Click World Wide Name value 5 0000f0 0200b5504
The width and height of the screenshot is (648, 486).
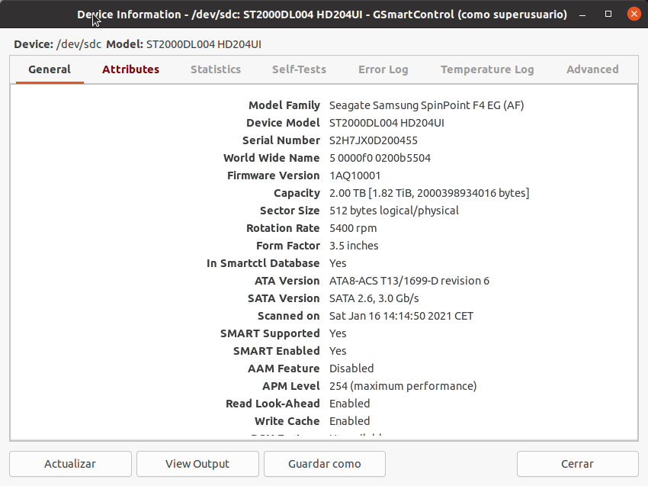(x=380, y=158)
